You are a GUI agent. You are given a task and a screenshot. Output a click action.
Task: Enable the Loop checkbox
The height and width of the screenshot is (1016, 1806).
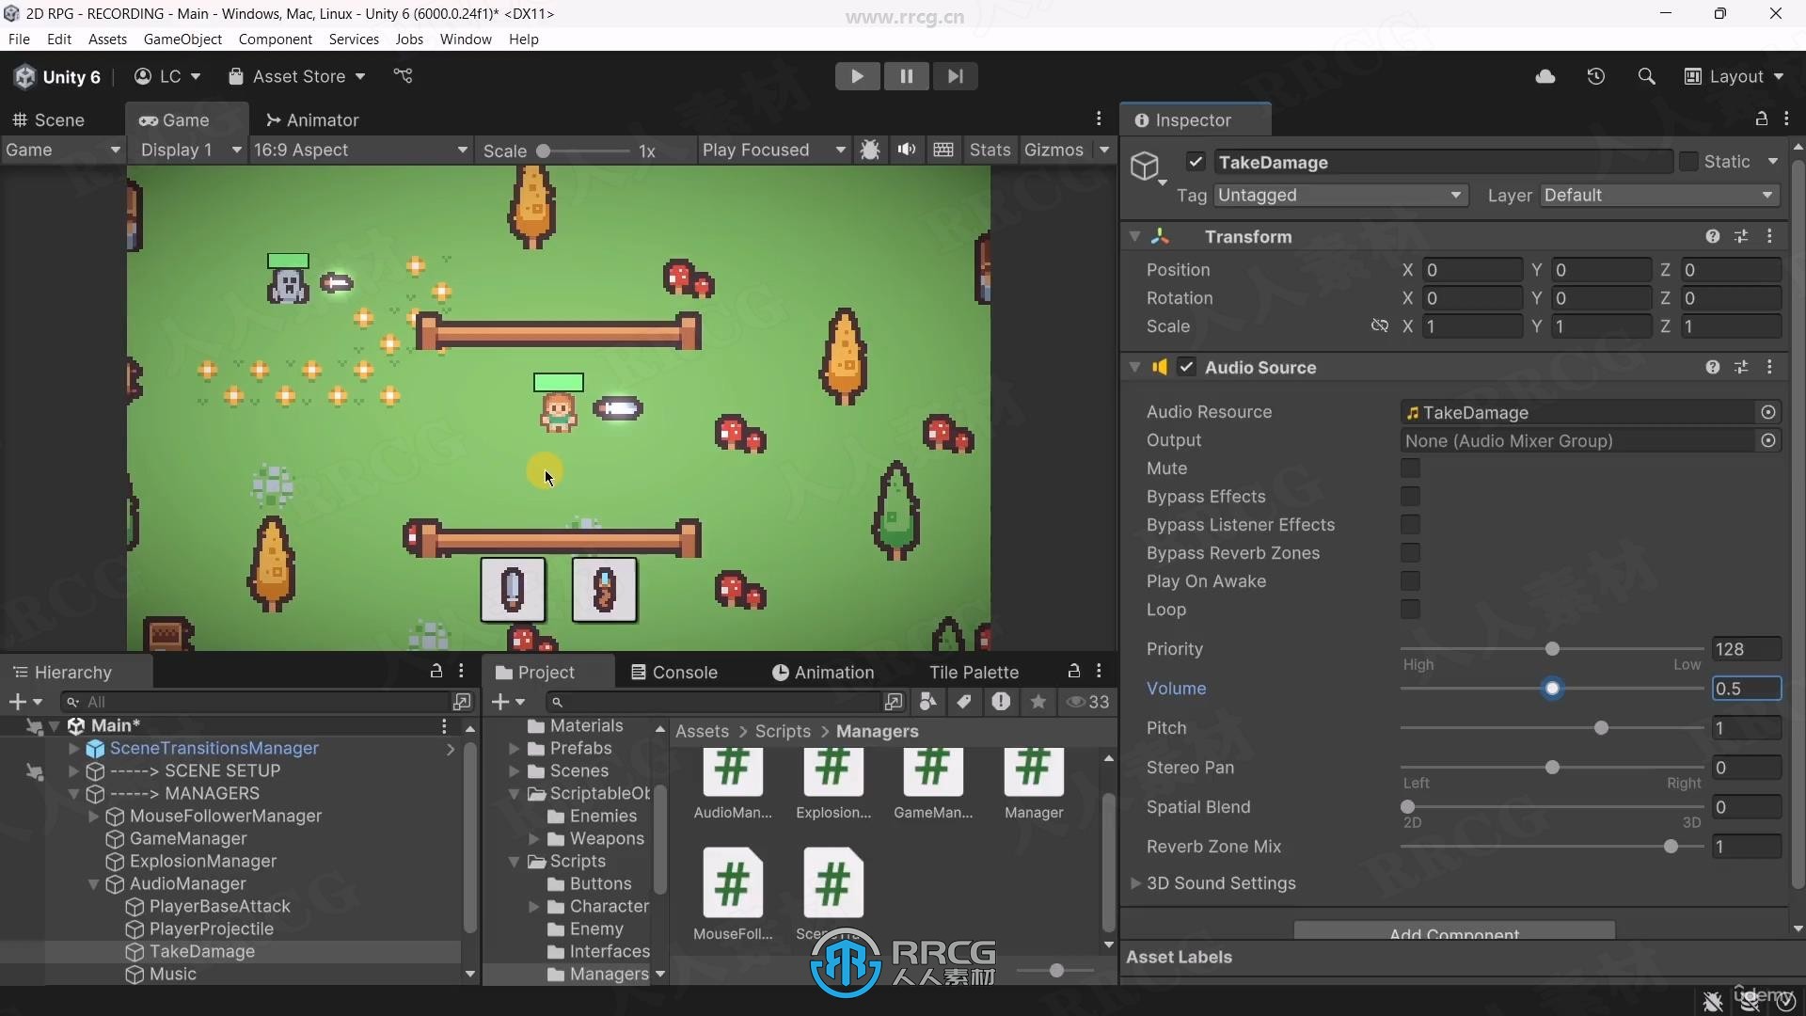(1410, 610)
